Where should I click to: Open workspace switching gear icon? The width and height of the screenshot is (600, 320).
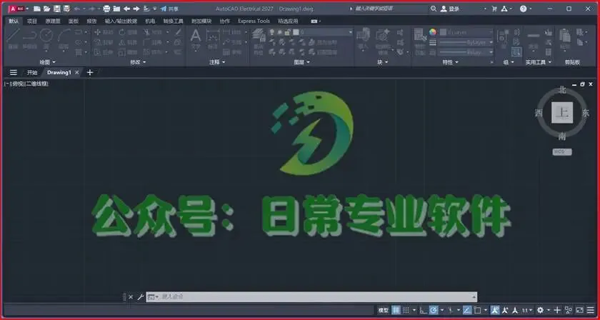[x=540, y=310]
